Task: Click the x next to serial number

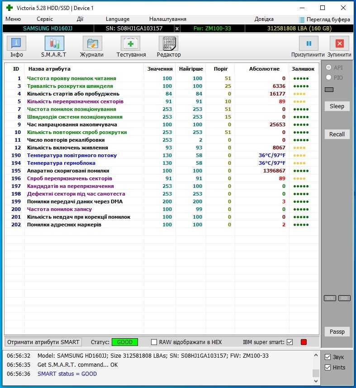Action: click(177, 29)
